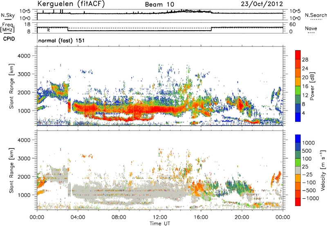Click the Velocity [m s⁻¹] colorbar label
The image size is (327, 226).
tap(323, 170)
